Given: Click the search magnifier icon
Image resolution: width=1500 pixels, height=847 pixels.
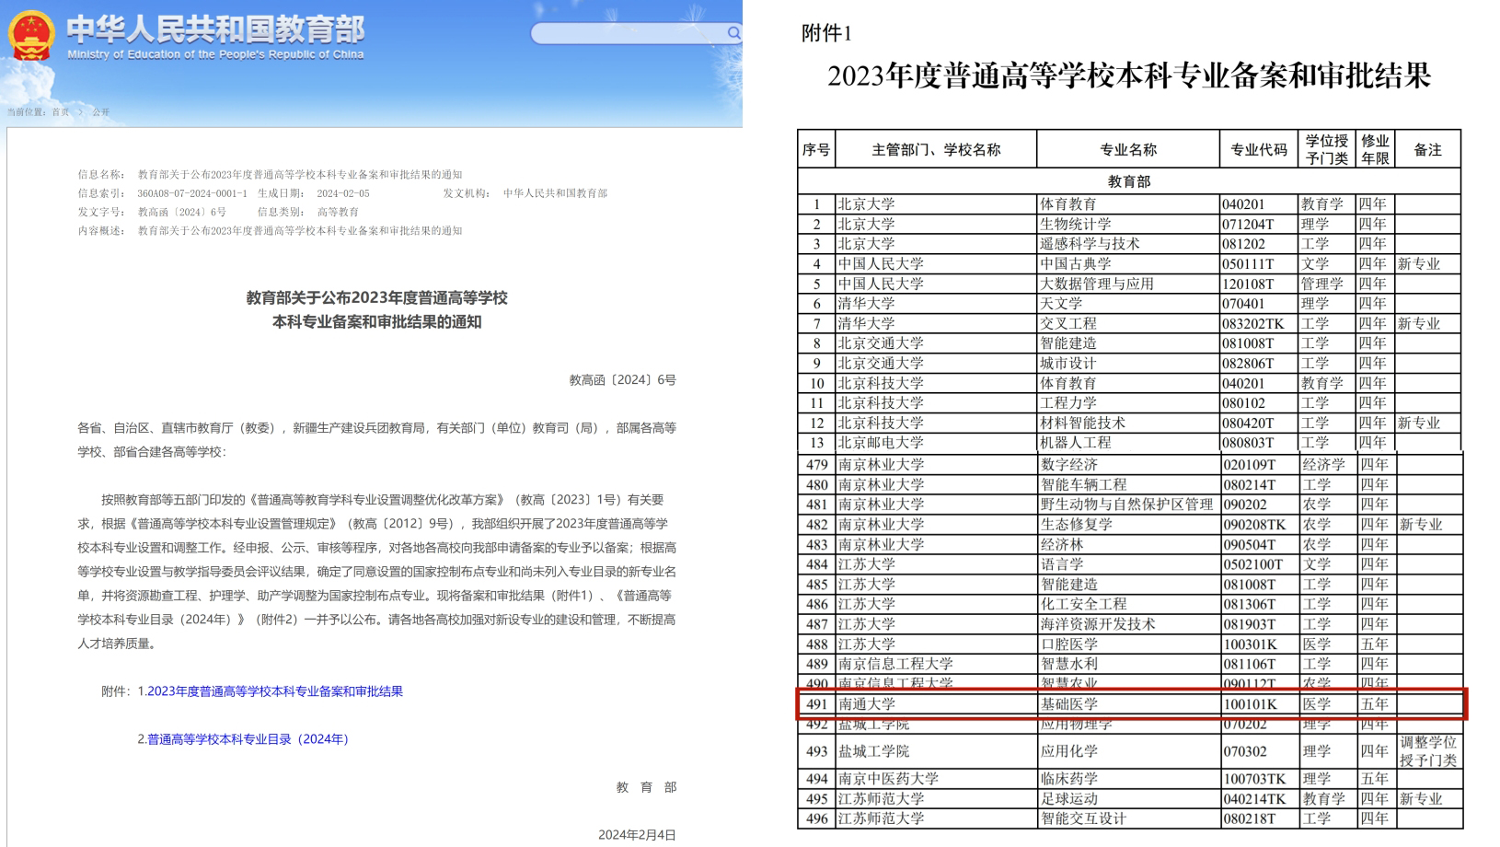Looking at the screenshot, I should 733,33.
